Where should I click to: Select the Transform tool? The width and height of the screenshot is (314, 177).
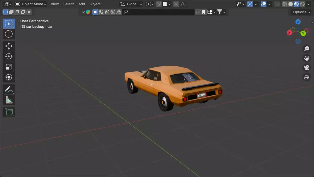coord(9,77)
